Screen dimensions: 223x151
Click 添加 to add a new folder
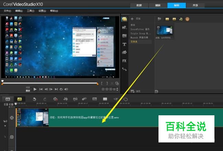[136, 19]
